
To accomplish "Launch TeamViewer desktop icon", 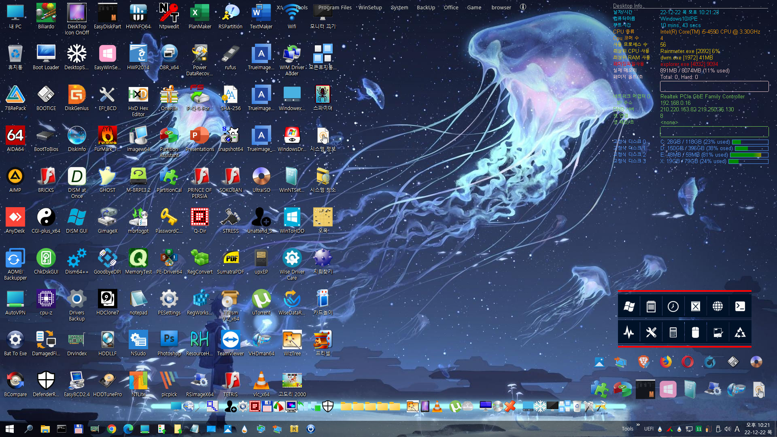I will coord(230,343).
